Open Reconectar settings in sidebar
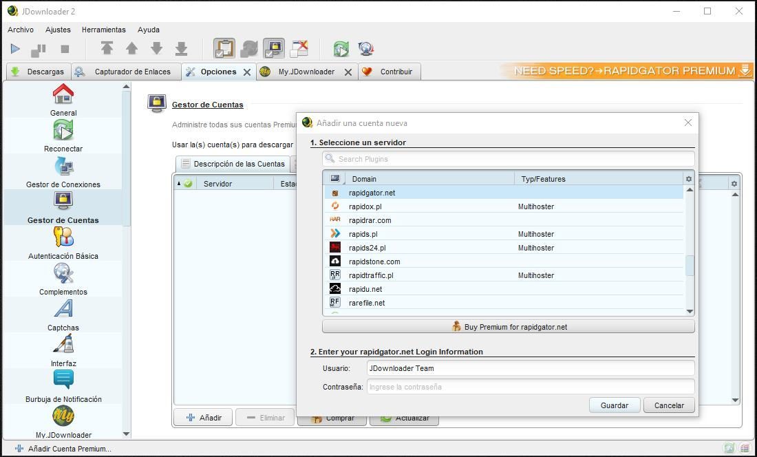The image size is (757, 457). [x=63, y=136]
